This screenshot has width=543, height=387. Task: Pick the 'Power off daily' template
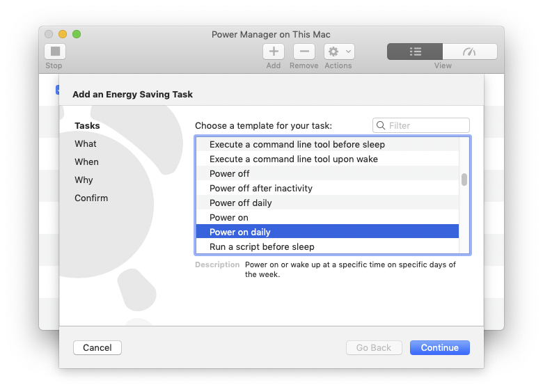pos(327,203)
